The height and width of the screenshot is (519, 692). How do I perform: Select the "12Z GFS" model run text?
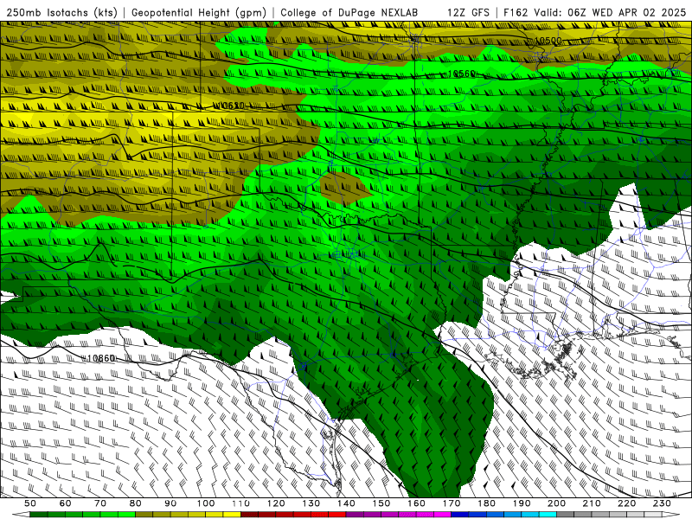468,12
